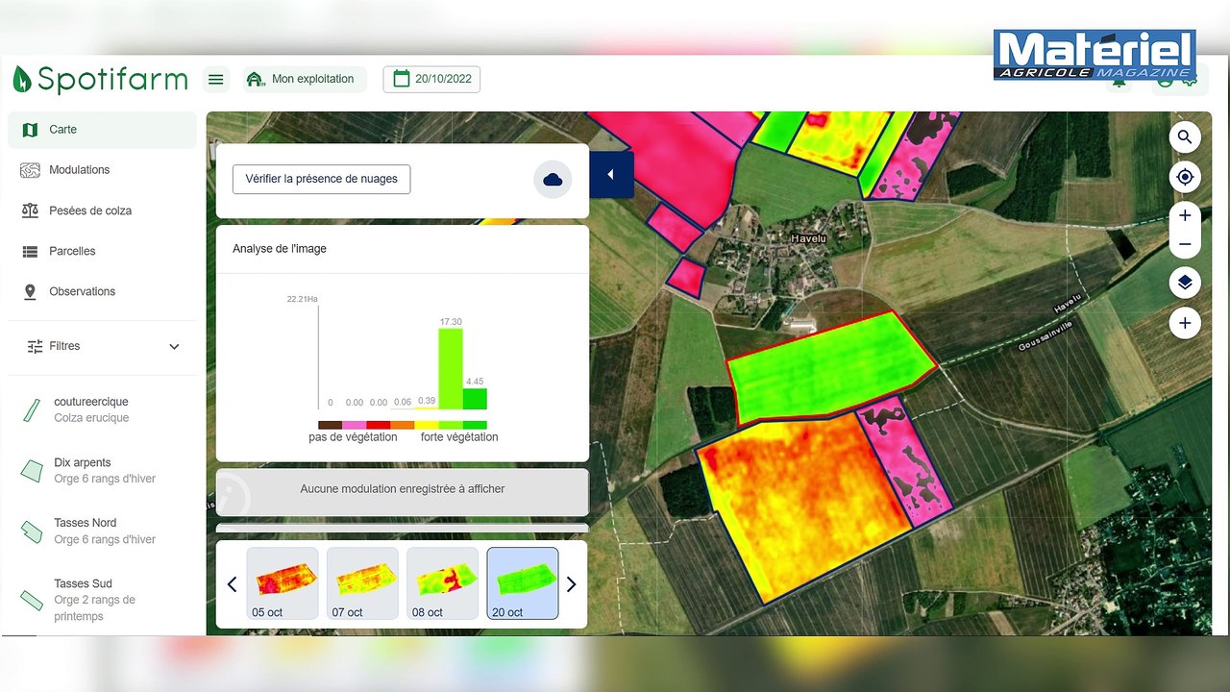Expand the Filtres chevron
Image resolution: width=1230 pixels, height=692 pixels.
coord(174,346)
